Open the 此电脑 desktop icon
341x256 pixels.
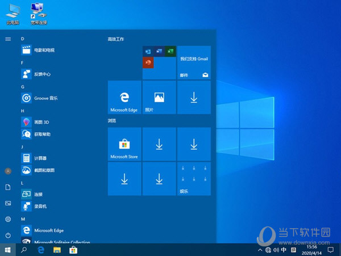point(13,14)
